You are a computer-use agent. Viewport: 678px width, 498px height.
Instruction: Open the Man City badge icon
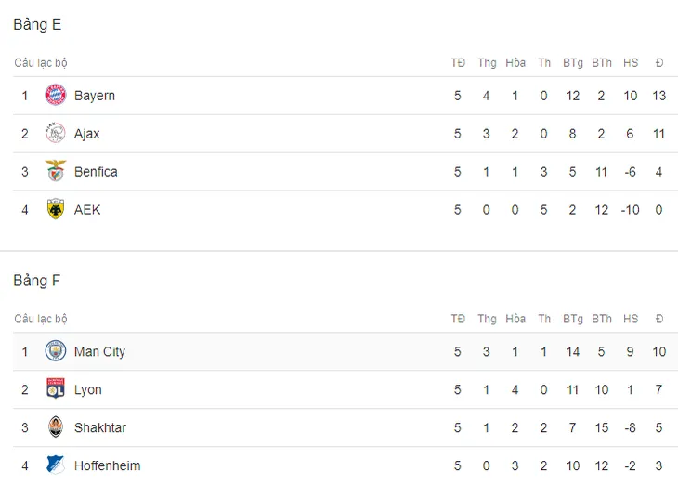coord(56,351)
